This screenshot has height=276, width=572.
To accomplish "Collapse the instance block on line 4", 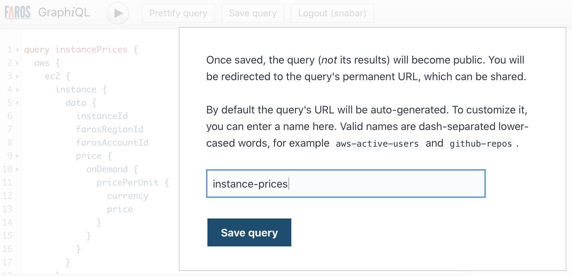I will 17,90.
